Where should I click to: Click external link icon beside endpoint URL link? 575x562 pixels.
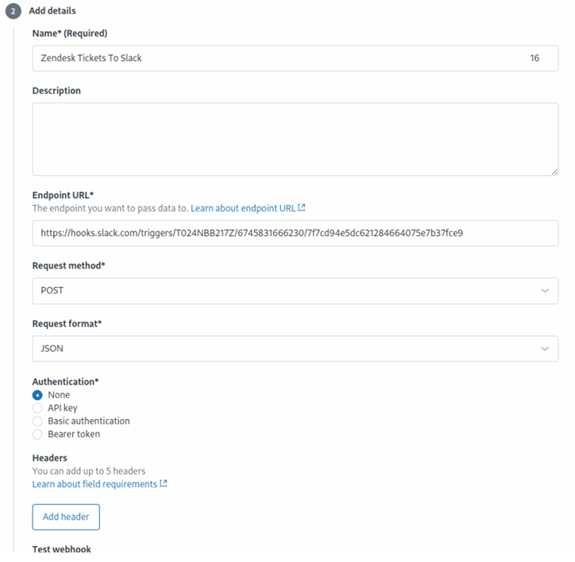[302, 208]
